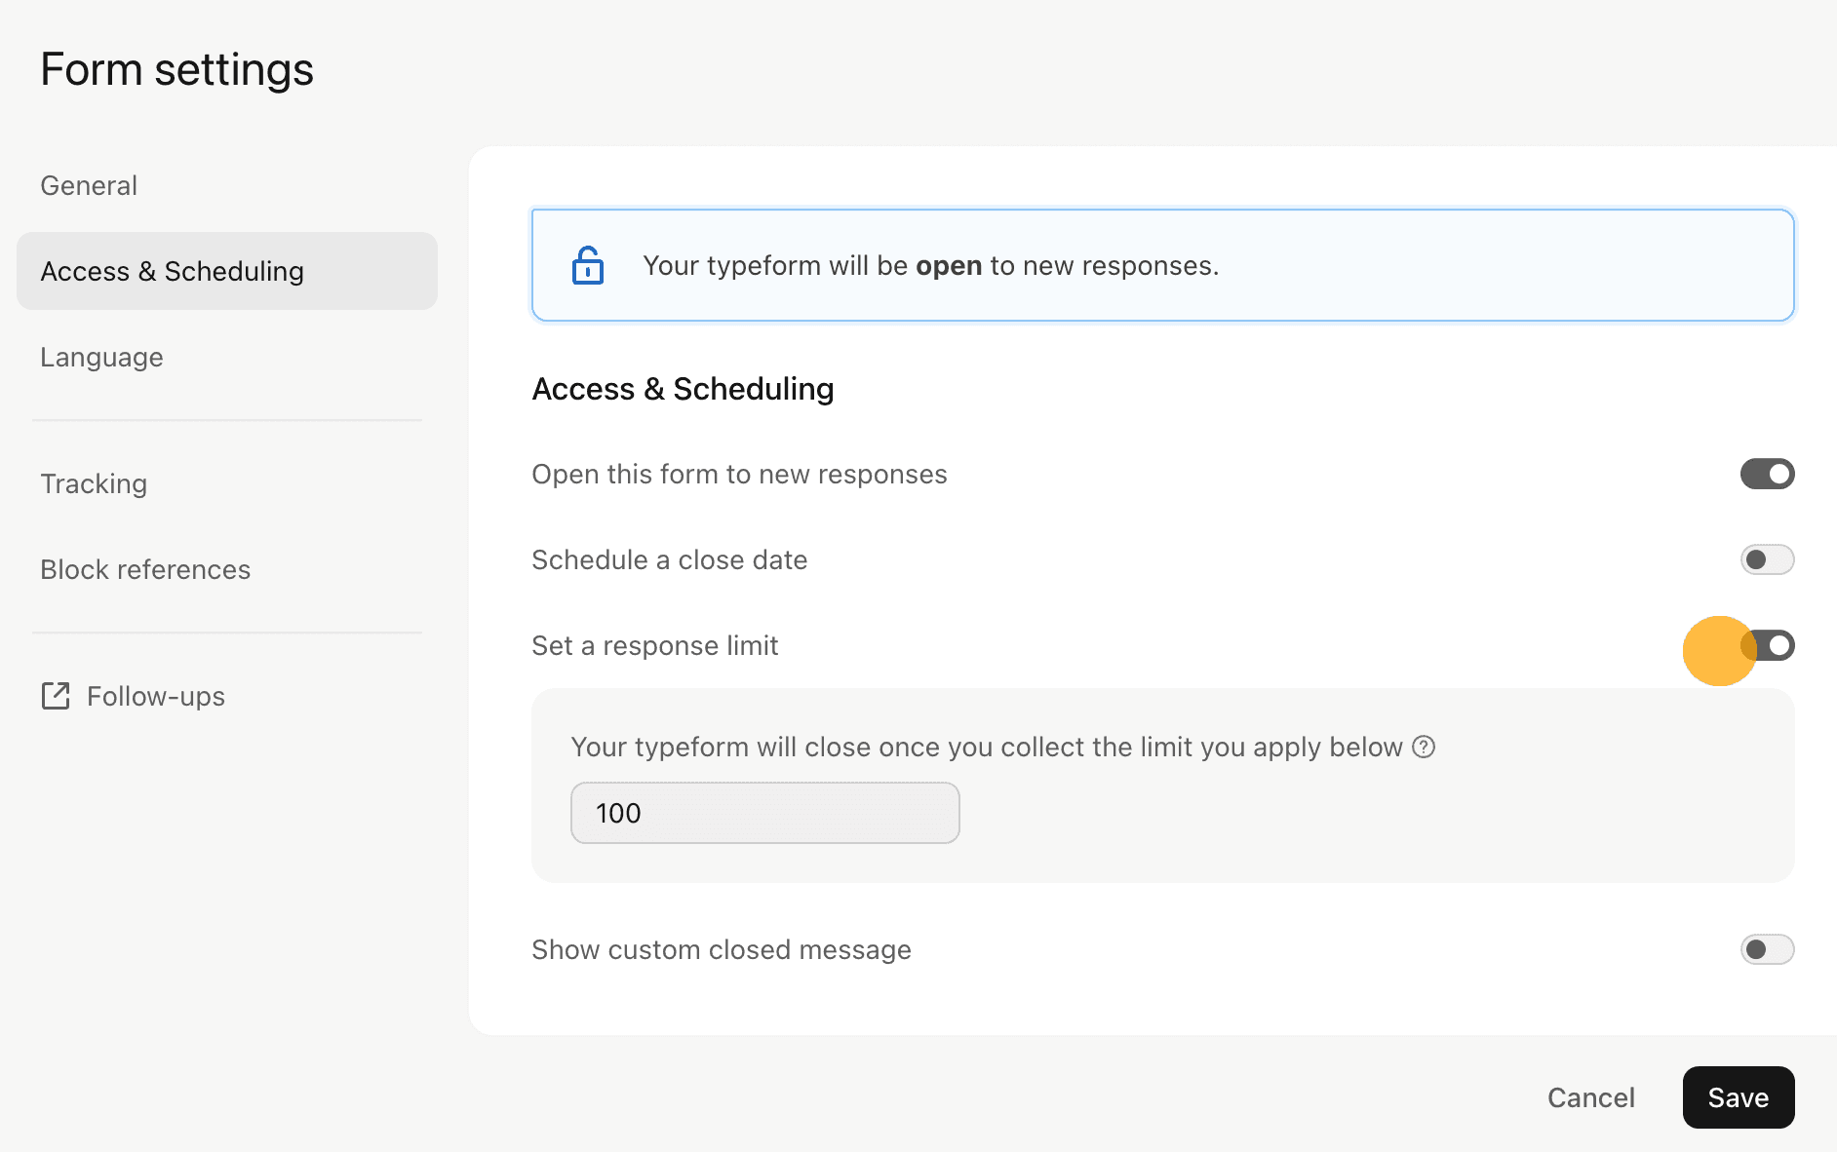Open the Block references section
1837x1152 pixels.
pyautogui.click(x=145, y=569)
